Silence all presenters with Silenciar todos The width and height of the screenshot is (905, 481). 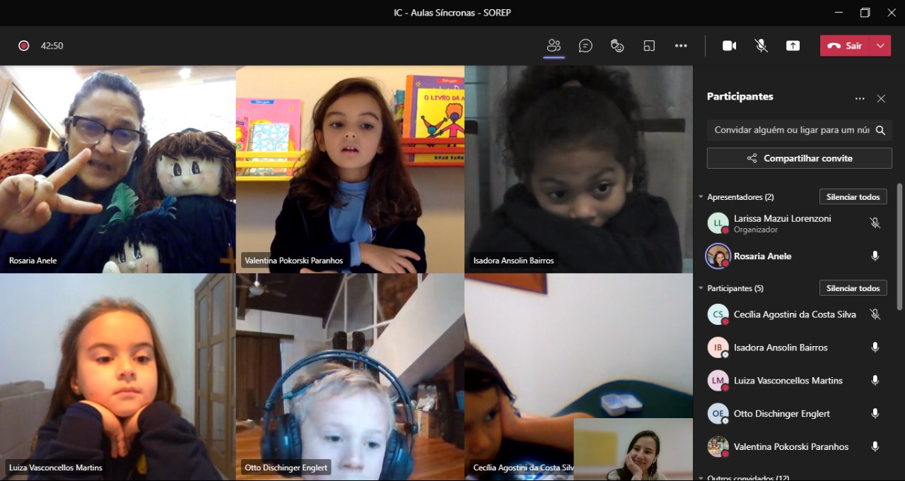coord(853,197)
